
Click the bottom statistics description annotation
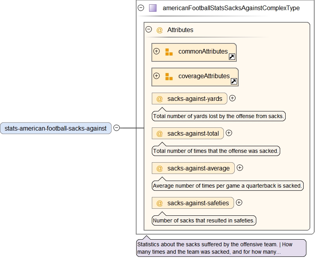point(221,248)
